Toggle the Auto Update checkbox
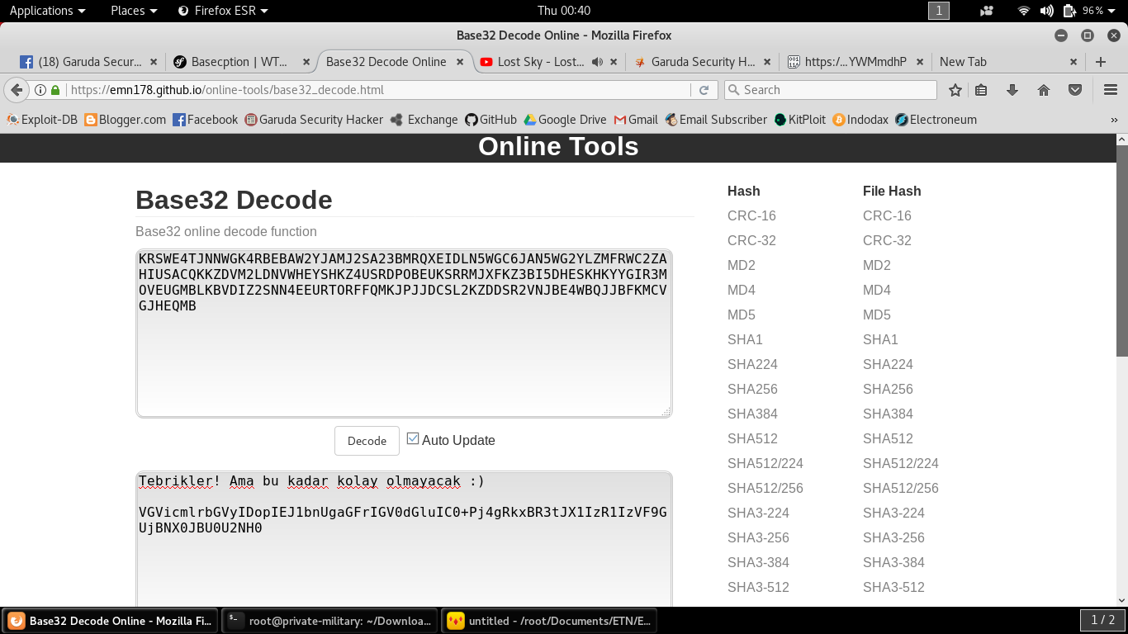The width and height of the screenshot is (1128, 634). 413,439
